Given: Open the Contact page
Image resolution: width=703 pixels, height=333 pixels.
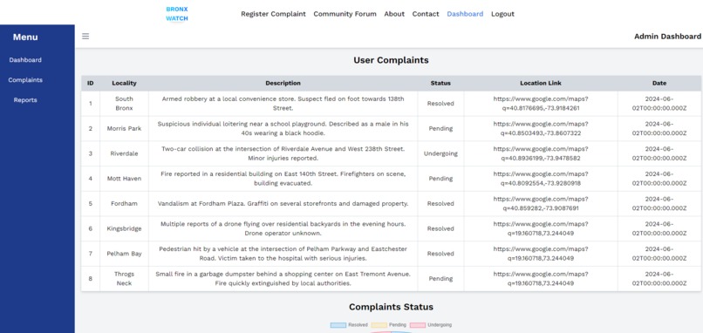Looking at the screenshot, I should coord(426,14).
